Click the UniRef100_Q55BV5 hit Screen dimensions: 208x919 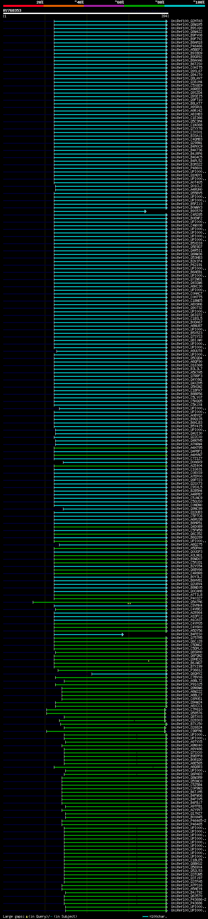click(x=187, y=193)
